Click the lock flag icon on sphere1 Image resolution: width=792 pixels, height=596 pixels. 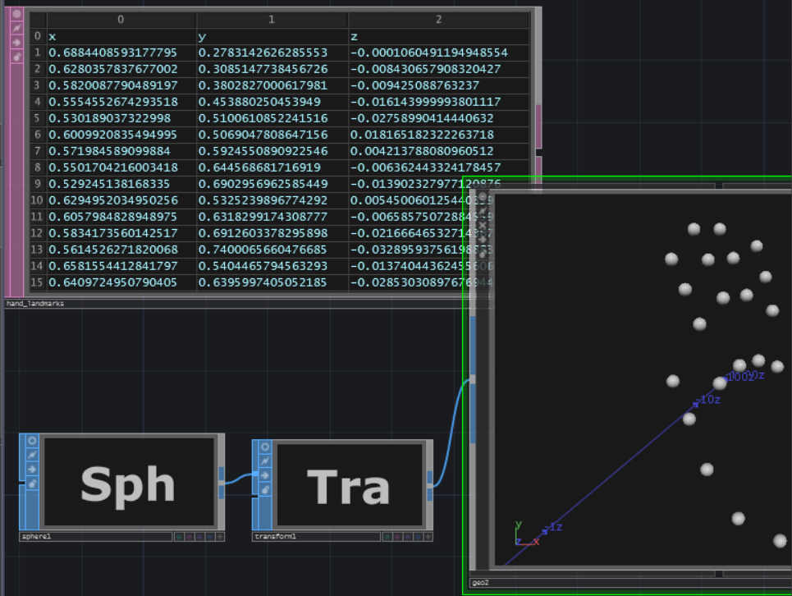click(32, 483)
